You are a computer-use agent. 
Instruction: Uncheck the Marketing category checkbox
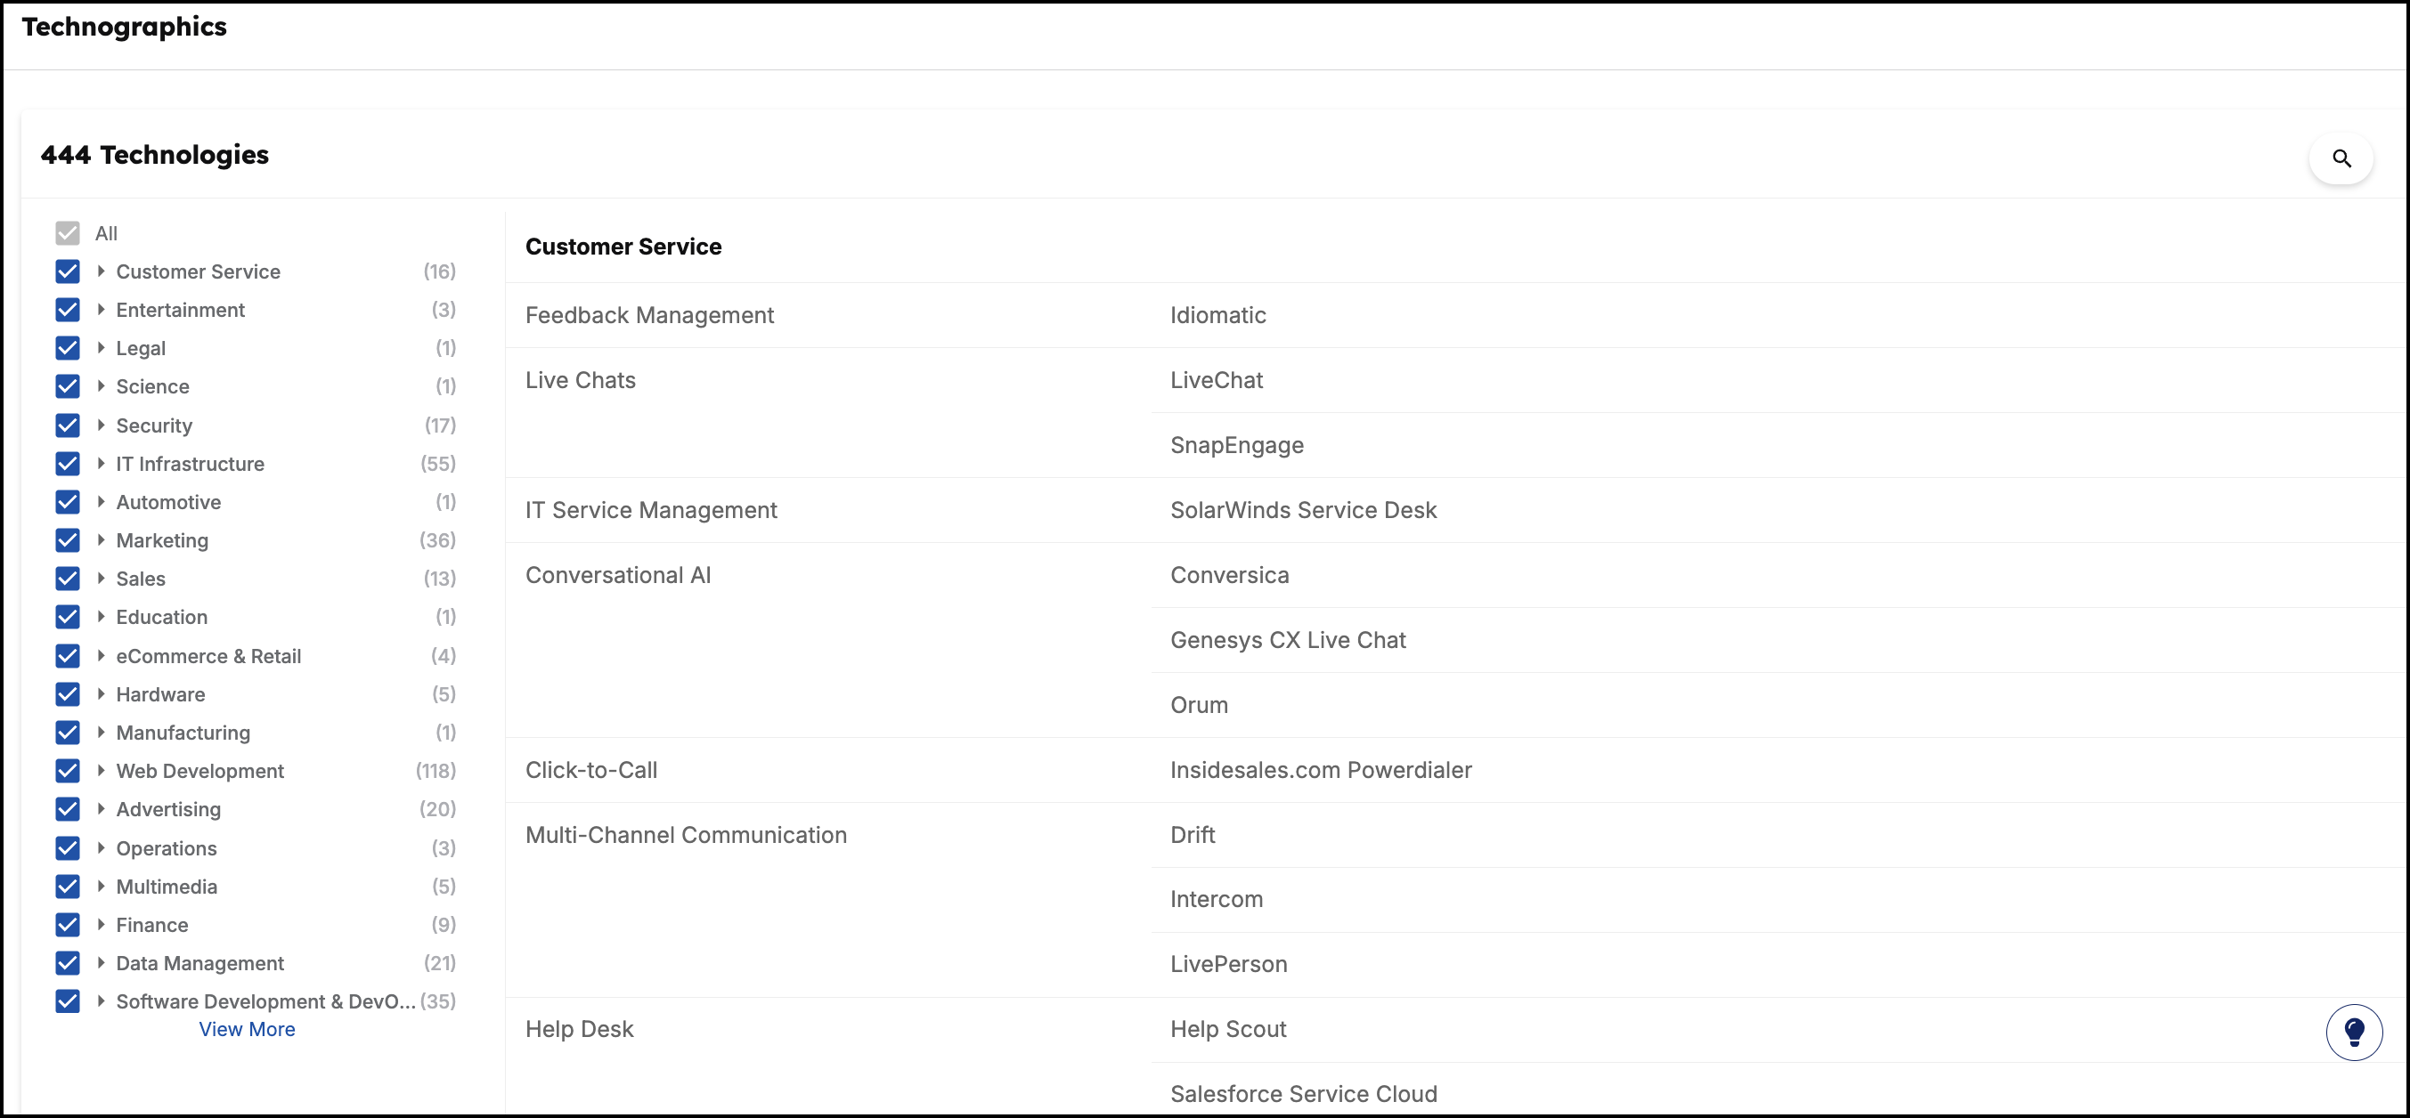point(68,540)
